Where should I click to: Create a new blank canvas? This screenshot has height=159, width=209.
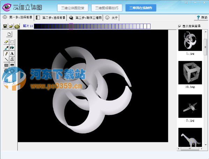pos(9,34)
